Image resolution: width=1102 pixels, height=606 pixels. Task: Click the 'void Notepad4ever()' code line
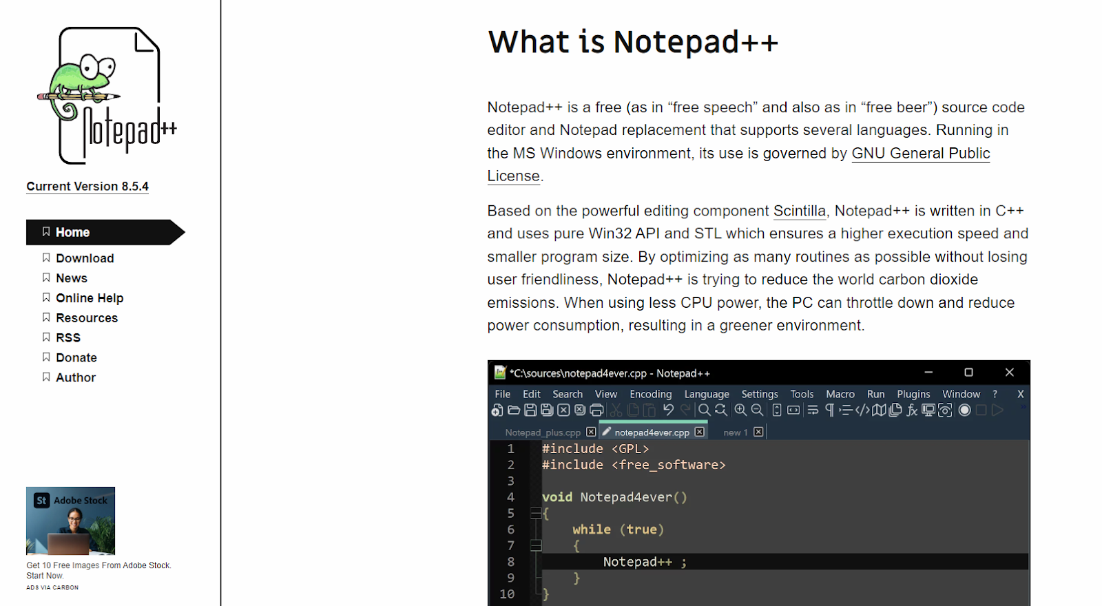pos(614,497)
